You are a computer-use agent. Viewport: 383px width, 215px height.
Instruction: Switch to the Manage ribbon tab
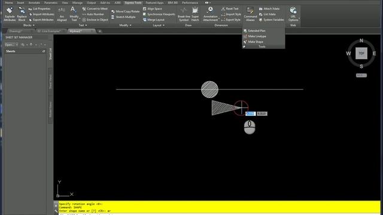[x=77, y=2]
